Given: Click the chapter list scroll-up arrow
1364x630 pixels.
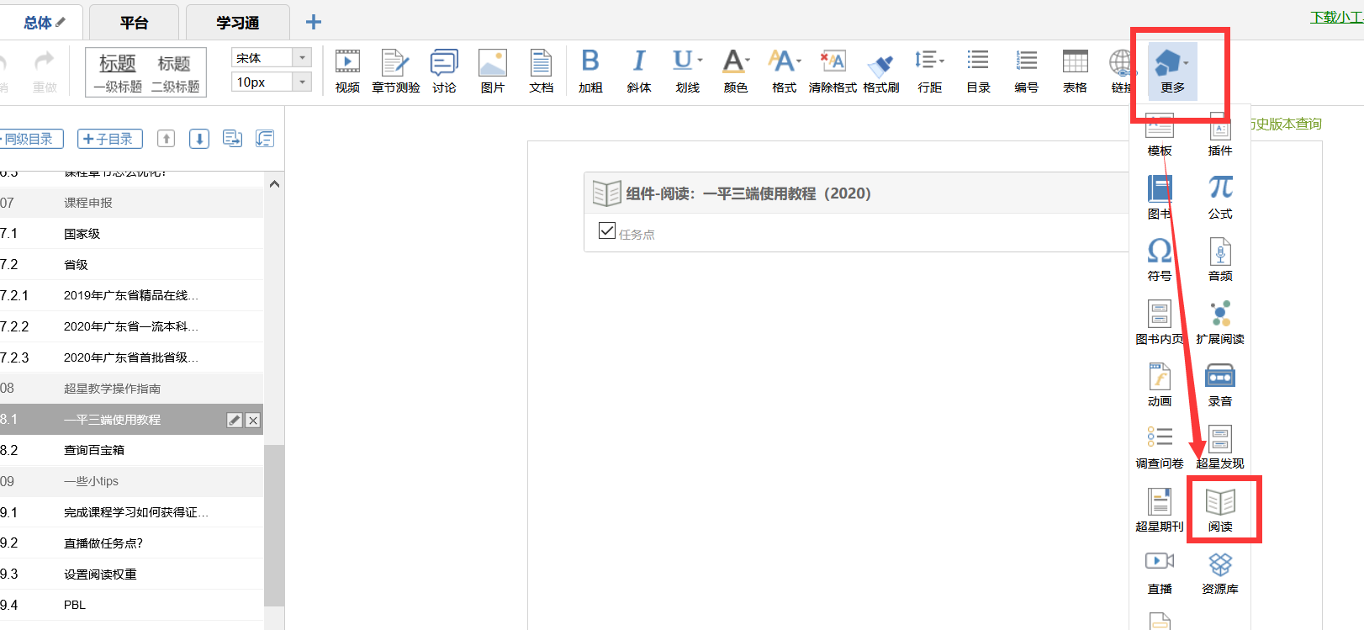Looking at the screenshot, I should [x=274, y=183].
